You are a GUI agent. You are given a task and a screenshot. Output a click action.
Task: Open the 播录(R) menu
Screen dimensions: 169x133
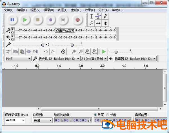click(49, 10)
